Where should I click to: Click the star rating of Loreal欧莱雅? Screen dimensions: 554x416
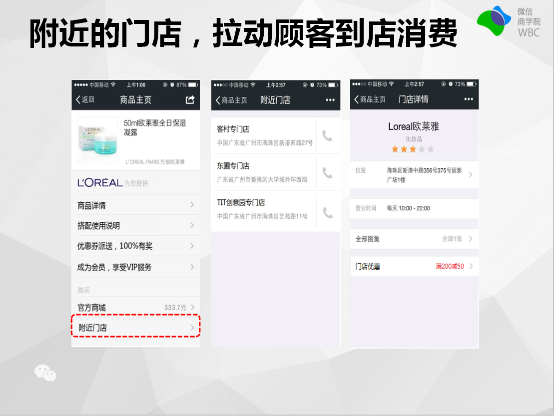pyautogui.click(x=413, y=149)
